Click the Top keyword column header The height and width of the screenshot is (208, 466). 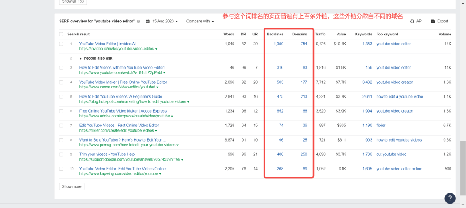(387, 34)
